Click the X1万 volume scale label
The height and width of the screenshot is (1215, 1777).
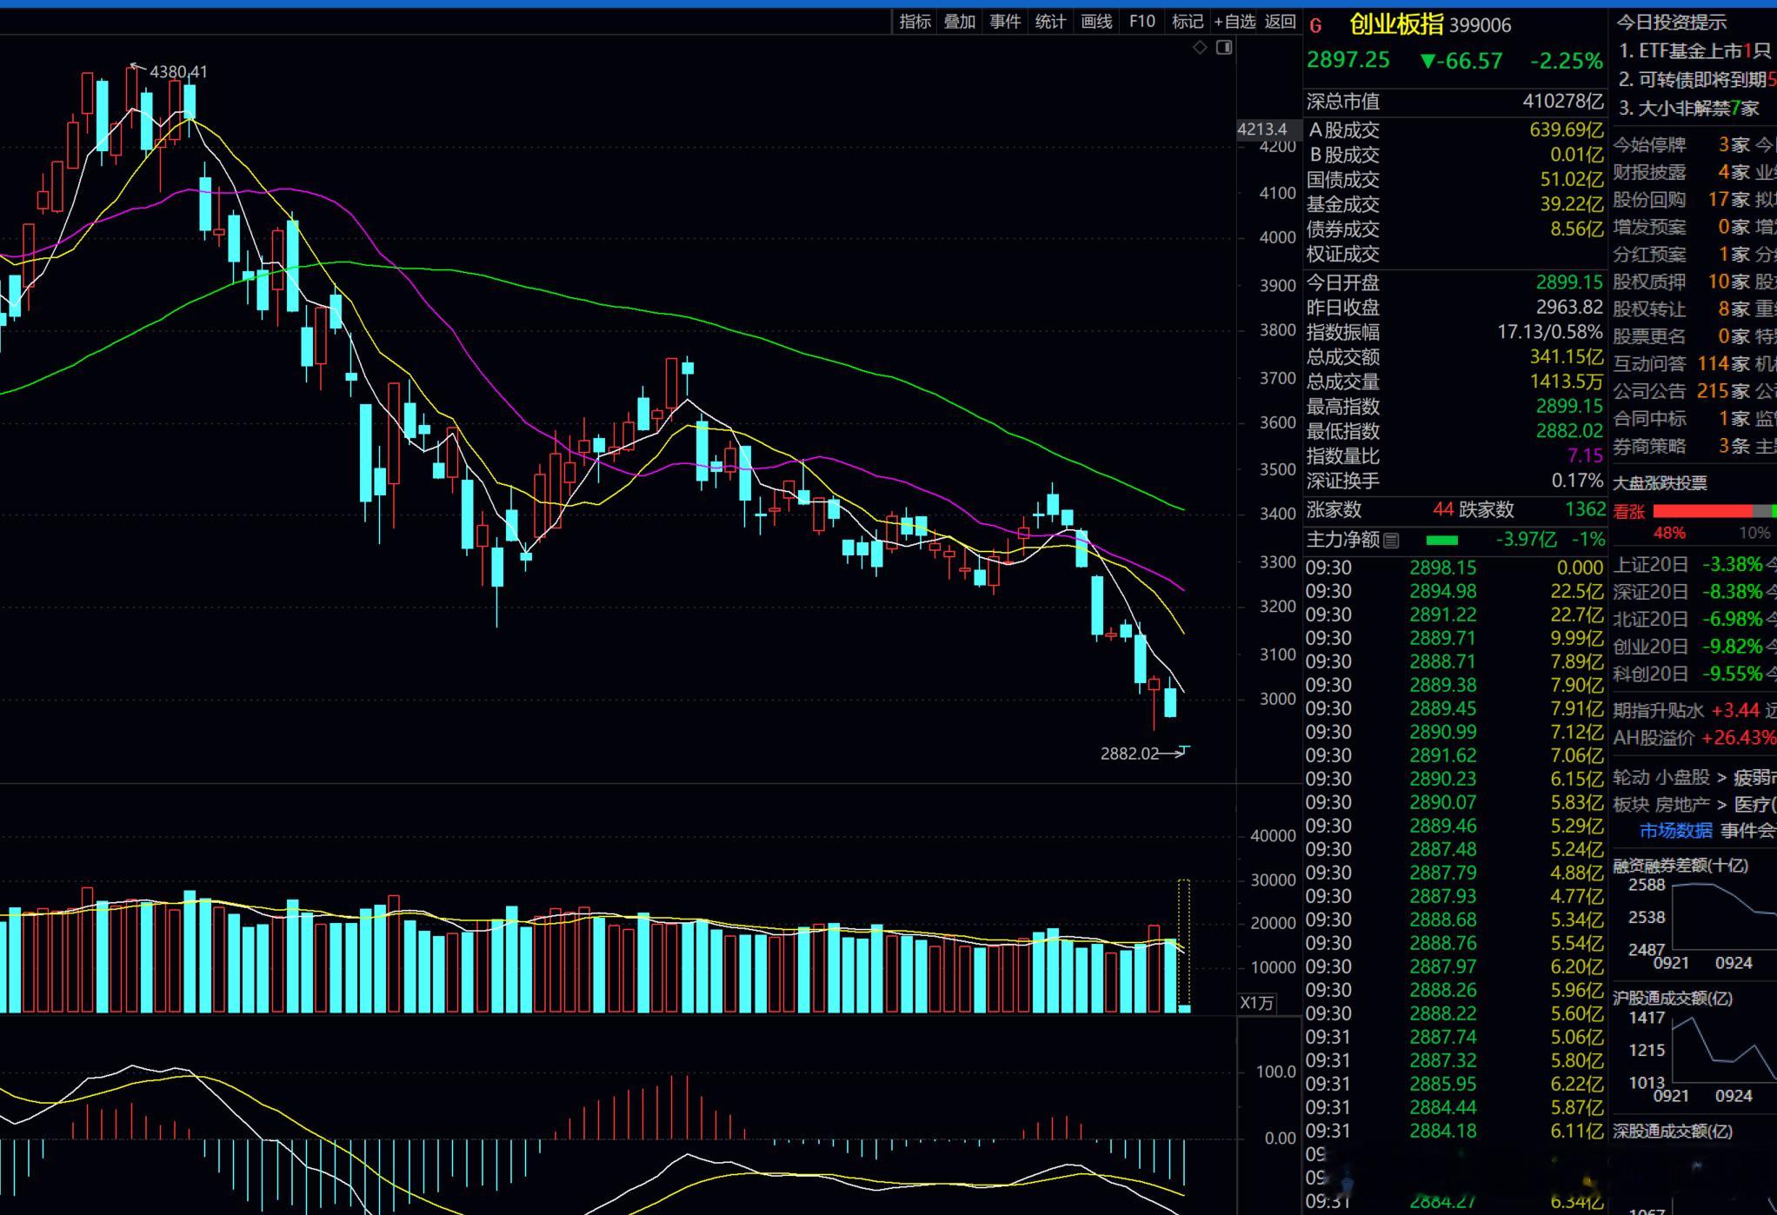point(1257,1003)
